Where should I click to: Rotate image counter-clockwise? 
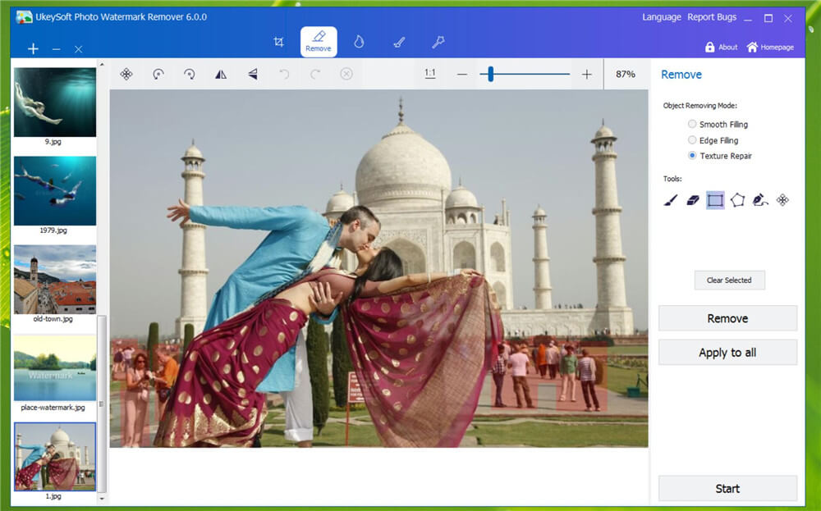[x=158, y=75]
